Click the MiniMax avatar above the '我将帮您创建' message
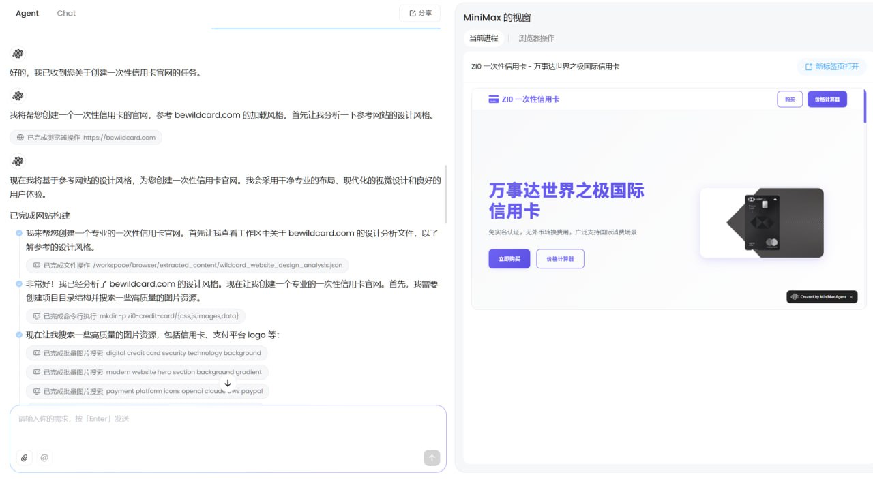 pyautogui.click(x=18, y=96)
